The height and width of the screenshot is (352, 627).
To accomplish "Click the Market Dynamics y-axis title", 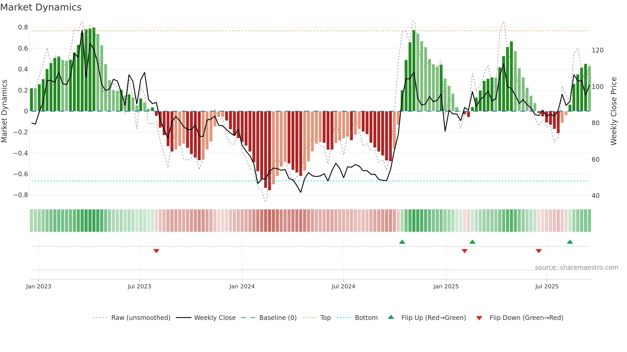I will (4, 111).
